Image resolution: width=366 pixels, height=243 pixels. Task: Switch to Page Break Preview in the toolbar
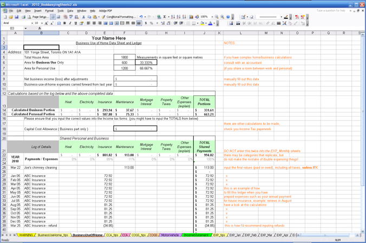click(x=58, y=17)
